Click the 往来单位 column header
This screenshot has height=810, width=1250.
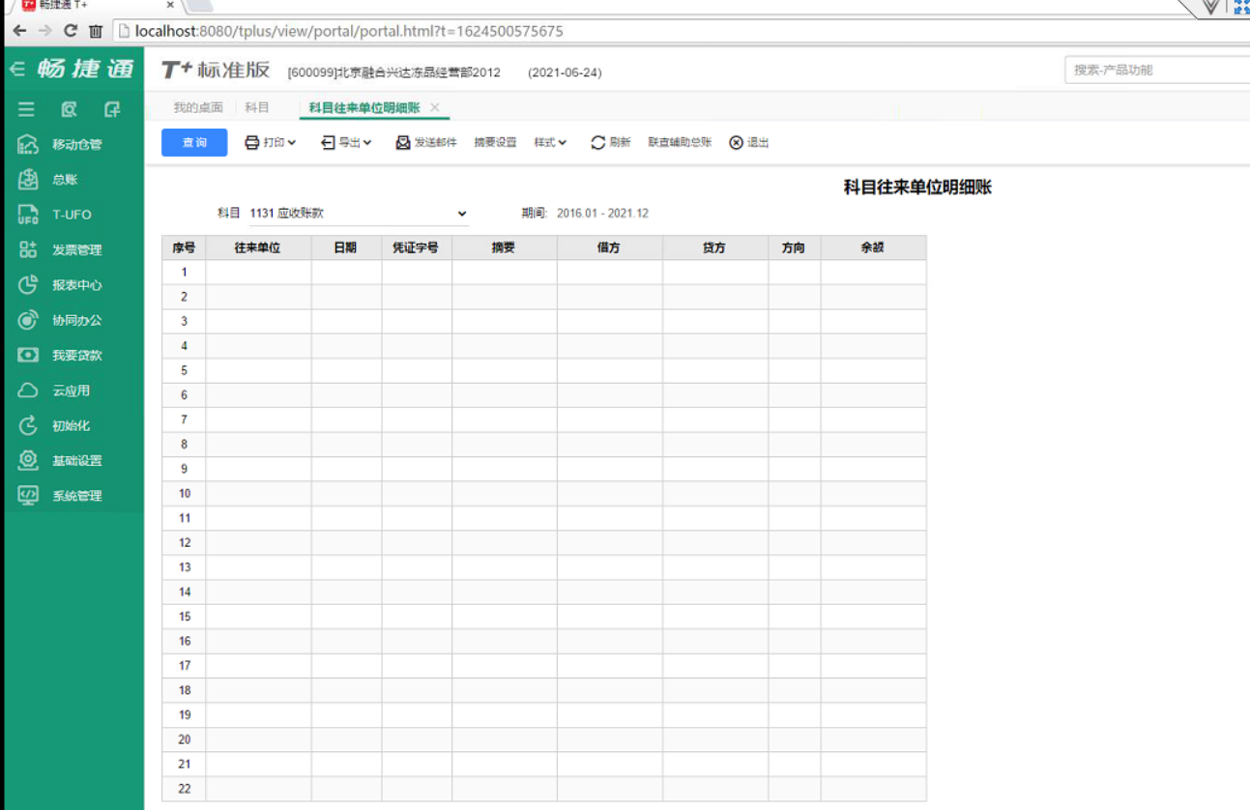(x=258, y=247)
